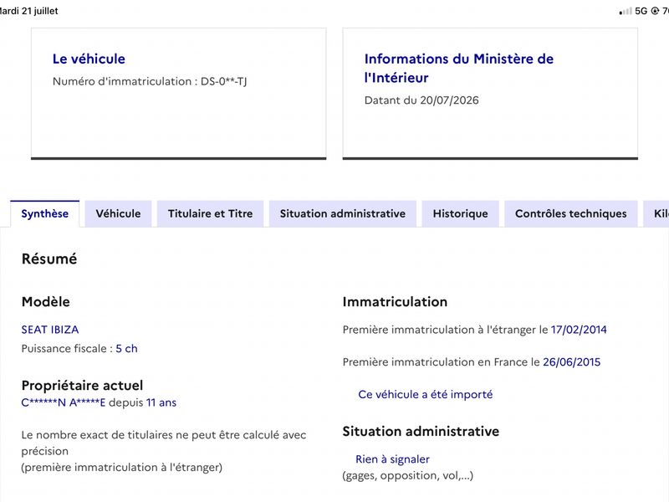
Task: Switch to the Véhicule tab
Action: [118, 213]
